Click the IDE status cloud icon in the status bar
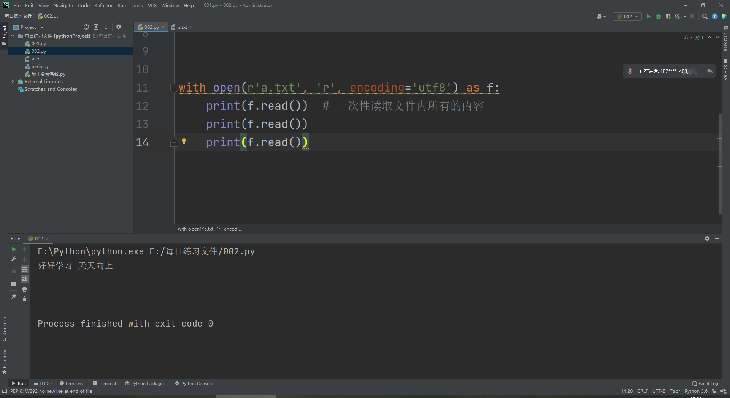Viewport: 730px width, 398px height. [724, 391]
